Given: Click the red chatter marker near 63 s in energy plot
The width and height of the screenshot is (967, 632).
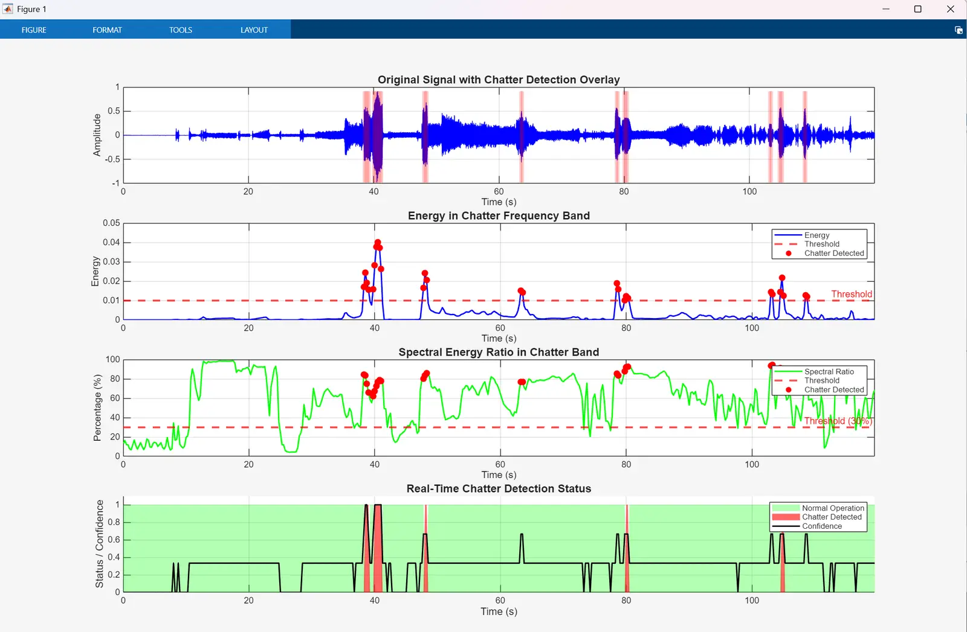Looking at the screenshot, I should pyautogui.click(x=522, y=292).
